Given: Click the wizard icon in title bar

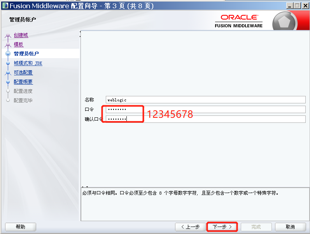Looking at the screenshot, I should (x=5, y=5).
